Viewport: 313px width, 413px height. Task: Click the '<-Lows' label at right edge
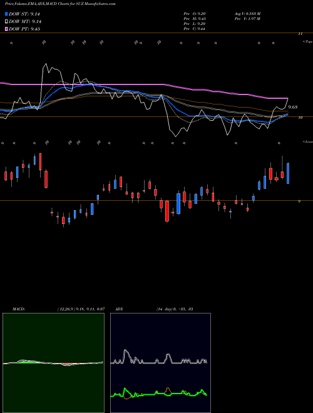307,141
